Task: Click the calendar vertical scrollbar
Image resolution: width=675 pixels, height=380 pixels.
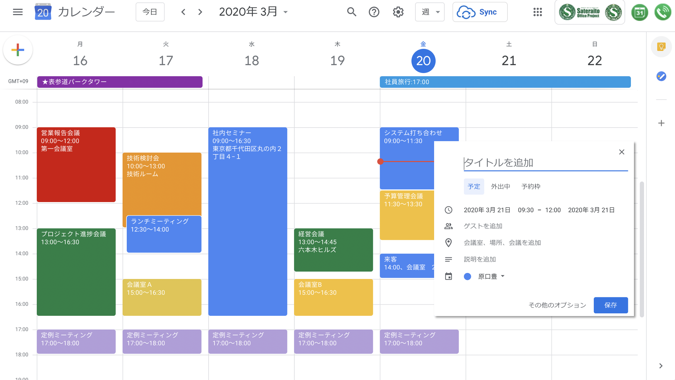Action: tap(642, 249)
